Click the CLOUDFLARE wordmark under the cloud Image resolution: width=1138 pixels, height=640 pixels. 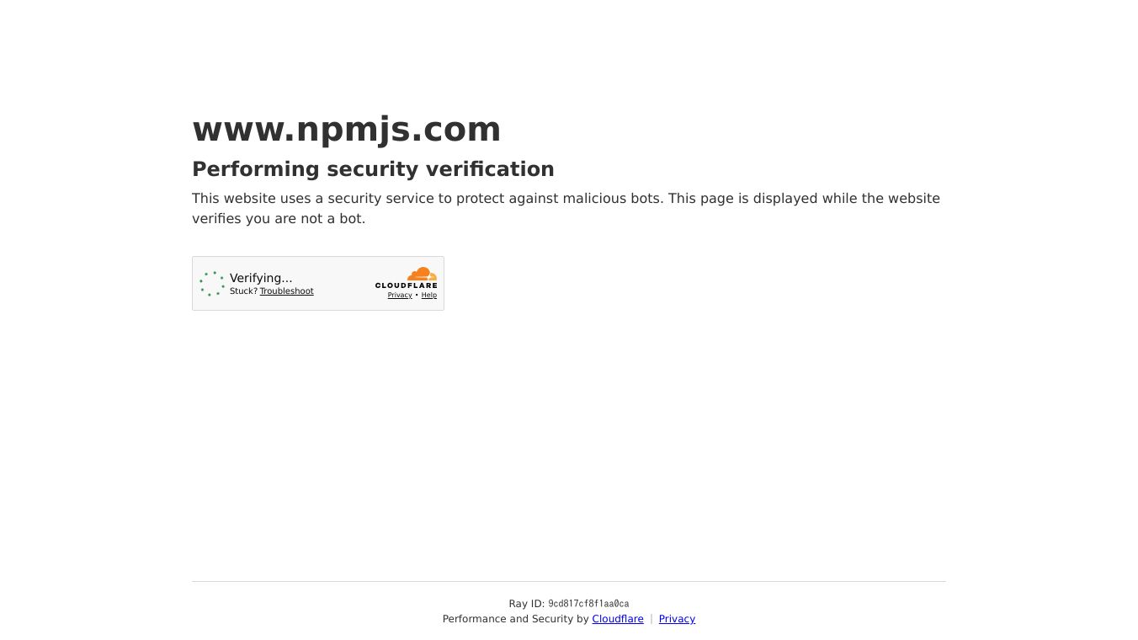click(406, 285)
